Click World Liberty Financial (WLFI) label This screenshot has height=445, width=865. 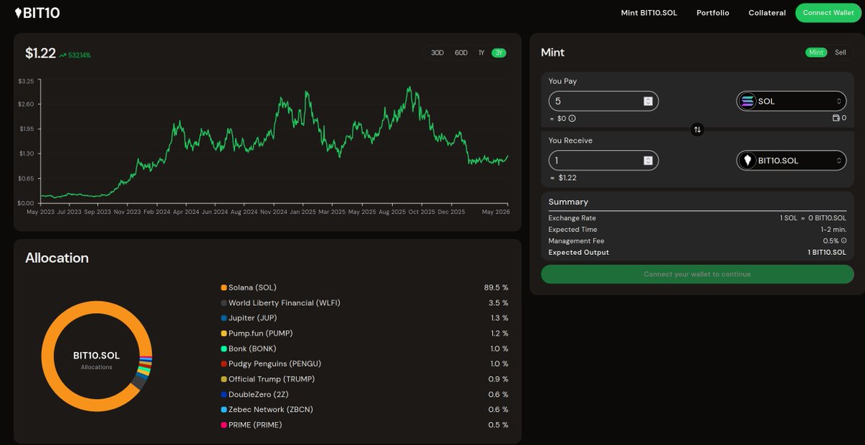click(284, 303)
